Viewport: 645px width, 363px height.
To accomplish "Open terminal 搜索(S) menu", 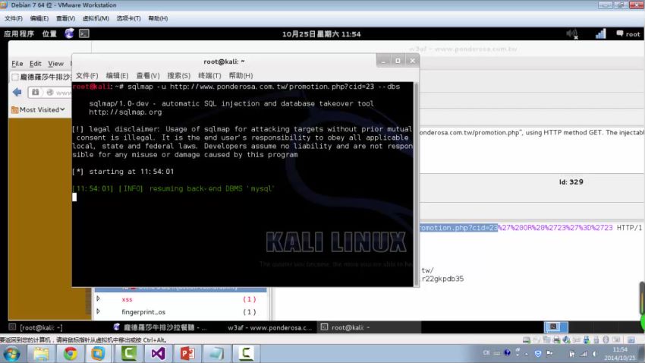I will click(x=179, y=76).
